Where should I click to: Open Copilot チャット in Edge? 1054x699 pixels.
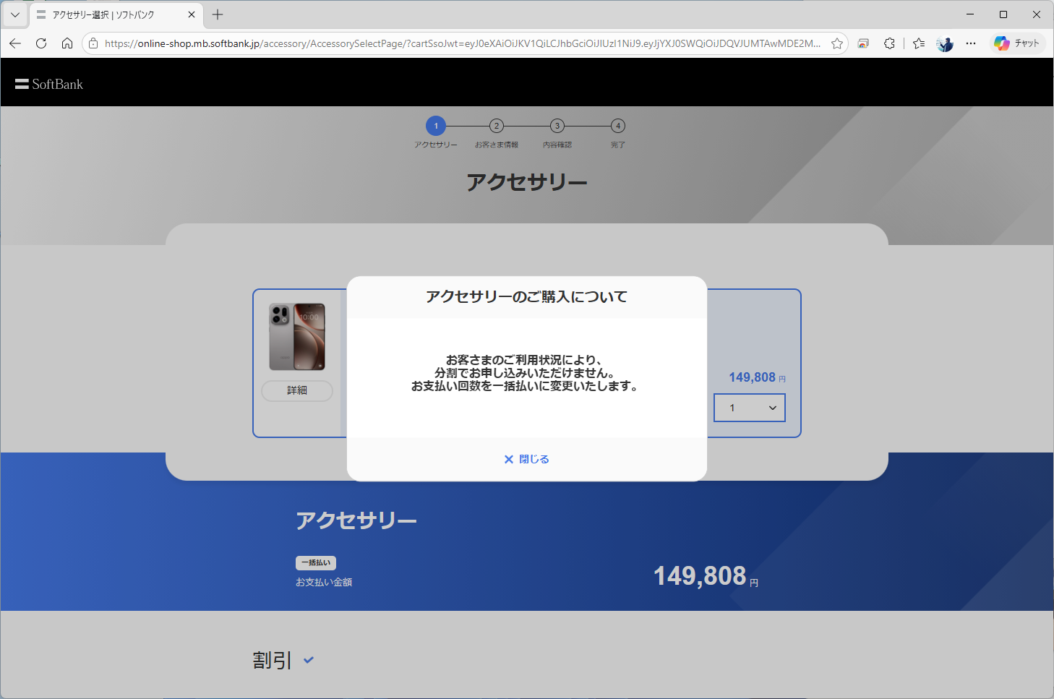tap(1016, 43)
